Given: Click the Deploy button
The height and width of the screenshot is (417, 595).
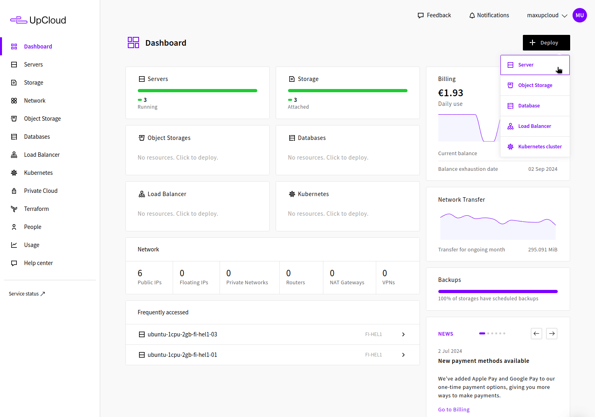Looking at the screenshot, I should (546, 43).
